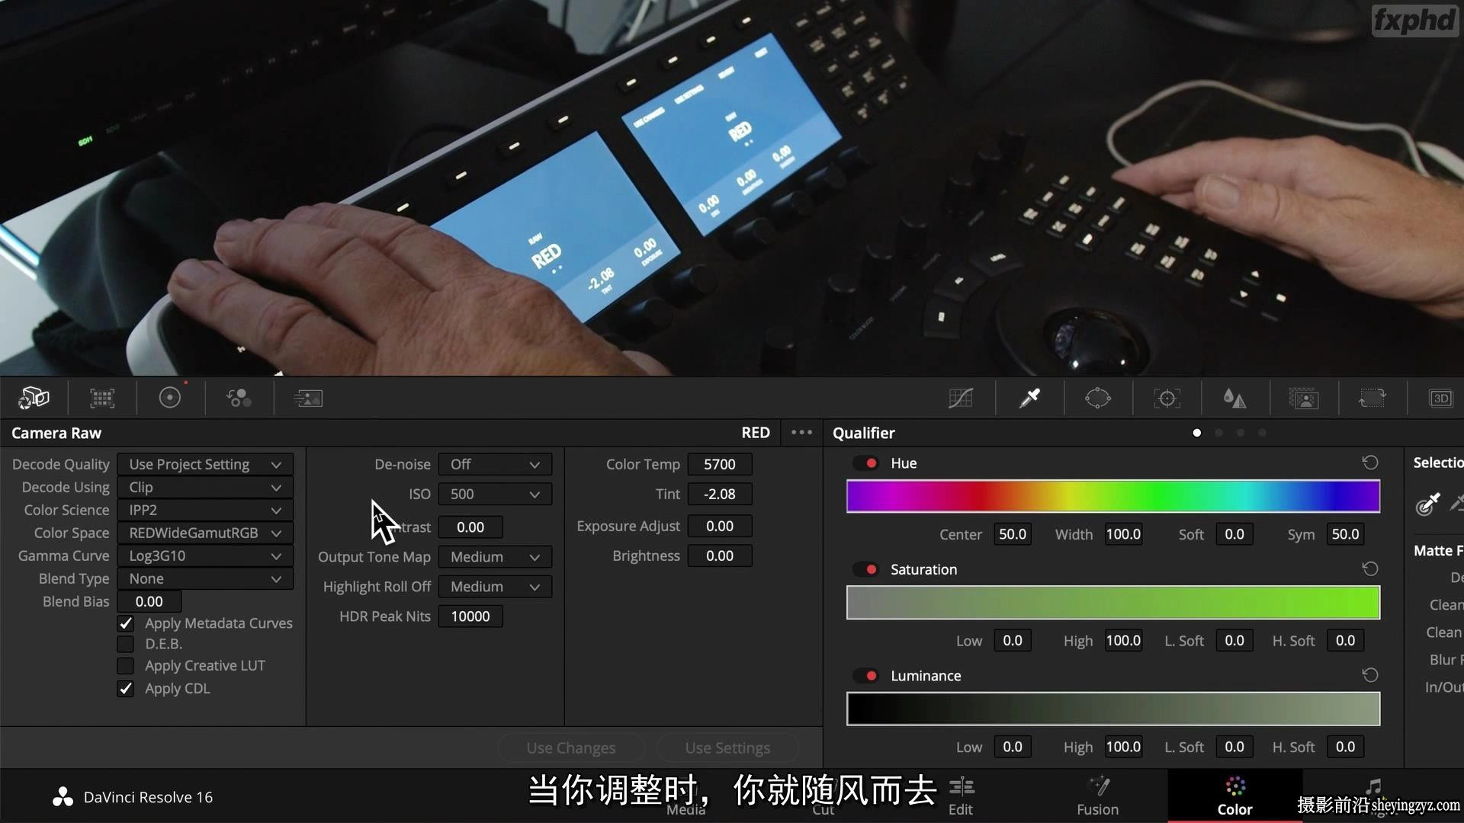The image size is (1464, 823).
Task: Click the Hue Center 50.0 field
Action: [x=1013, y=534]
